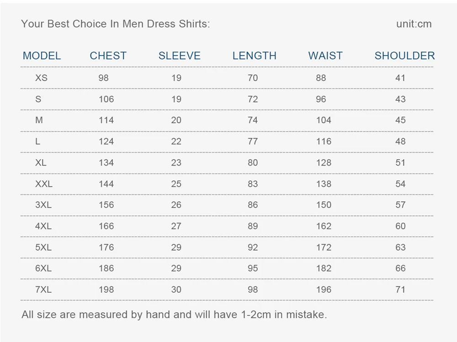Click shoulder value 71 in 7XL row
Image resolution: width=457 pixels, height=342 pixels.
(400, 290)
